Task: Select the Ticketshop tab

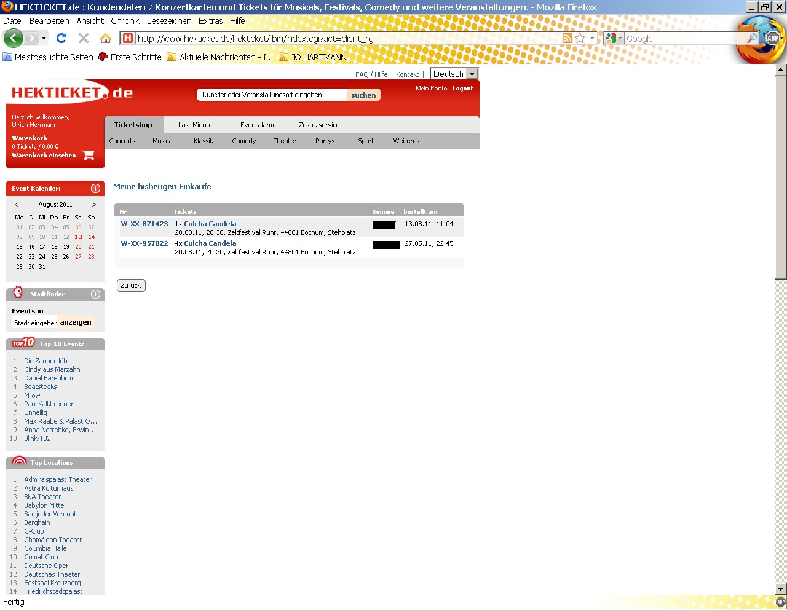Action: coord(133,125)
